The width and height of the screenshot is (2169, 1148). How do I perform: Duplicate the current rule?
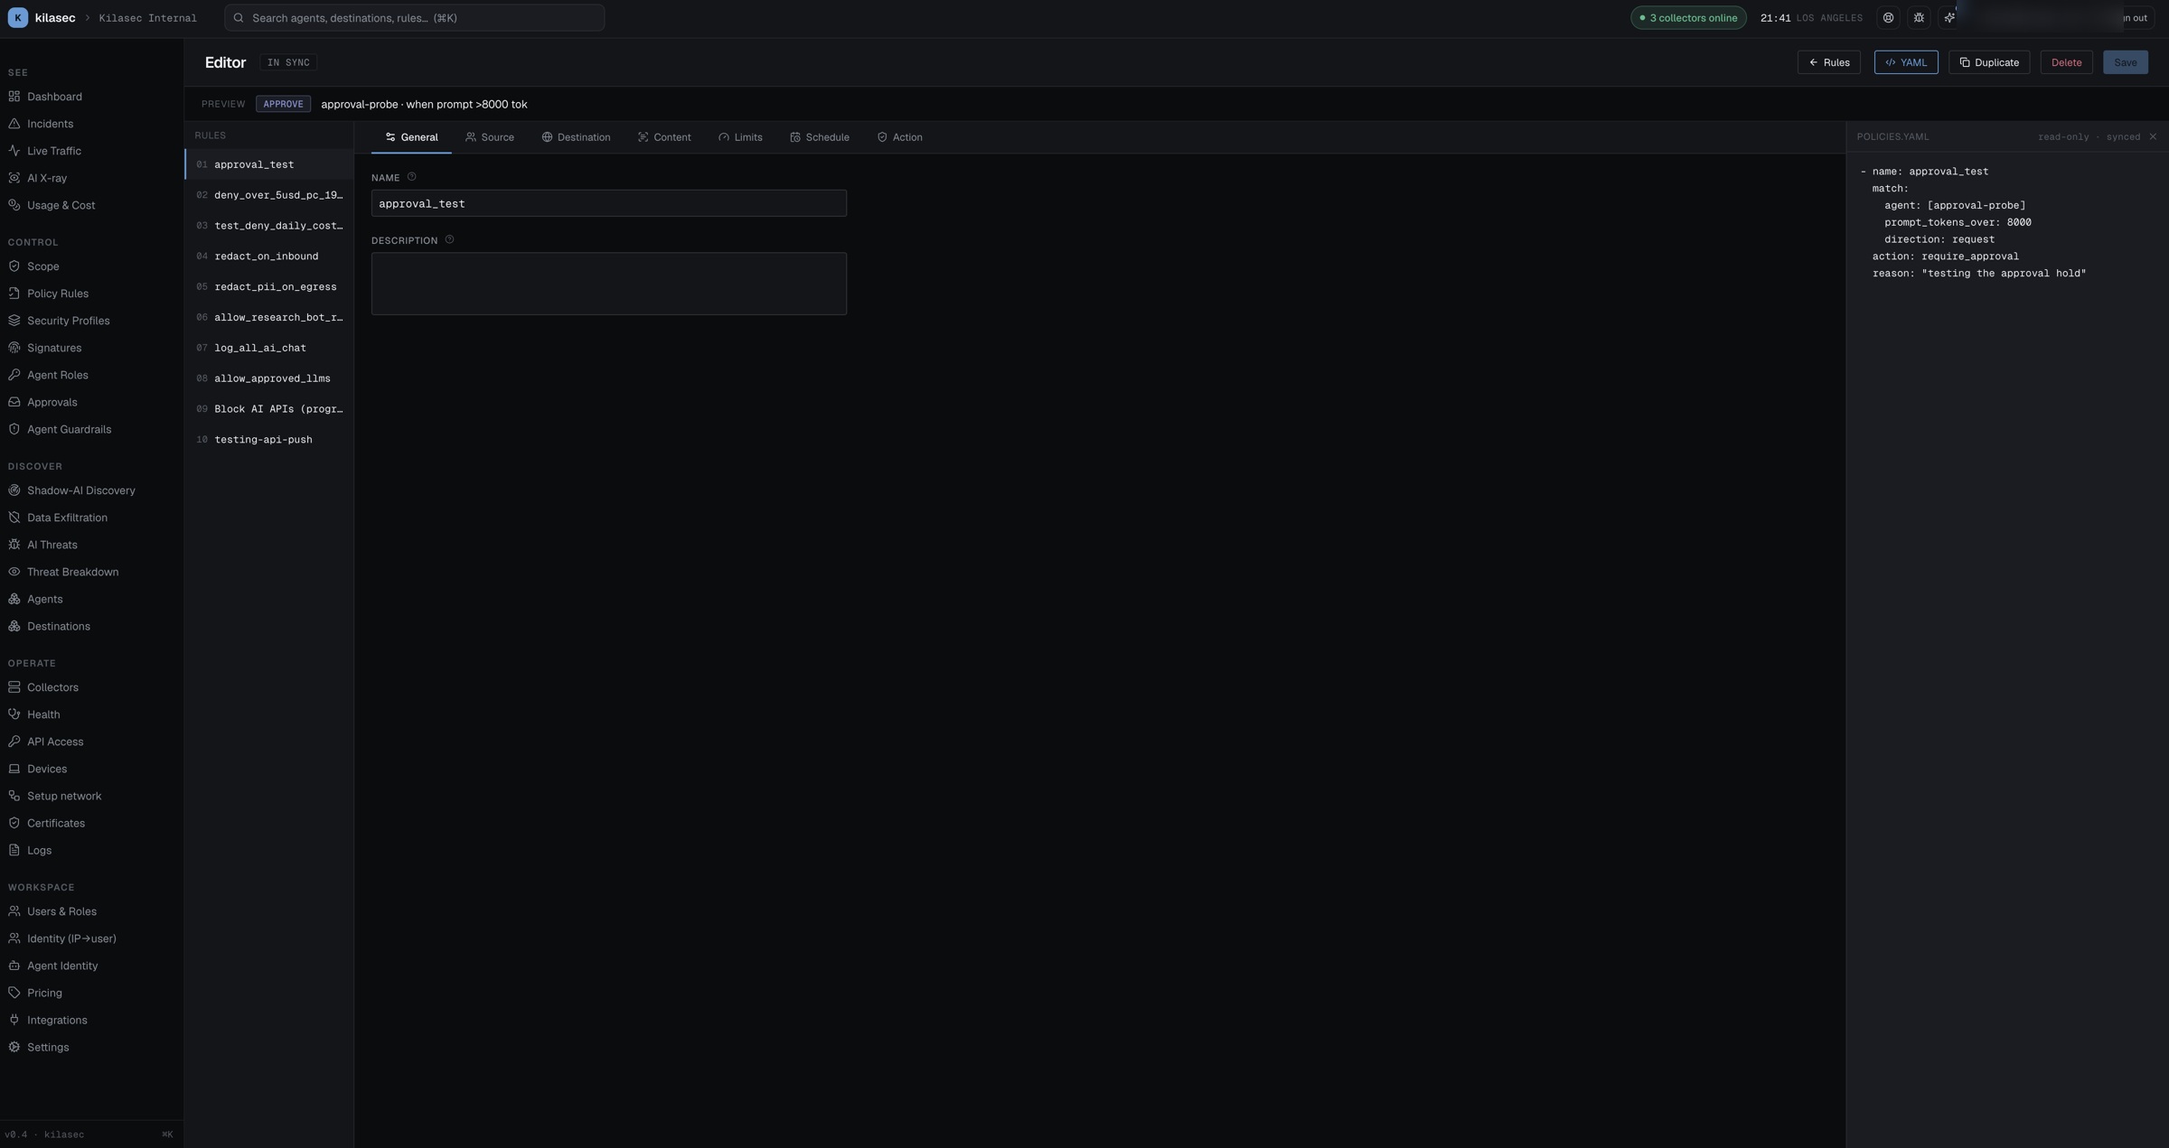[1989, 62]
